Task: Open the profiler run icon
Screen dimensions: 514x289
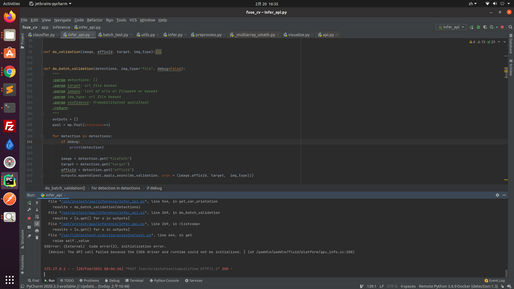Action: pos(492,27)
